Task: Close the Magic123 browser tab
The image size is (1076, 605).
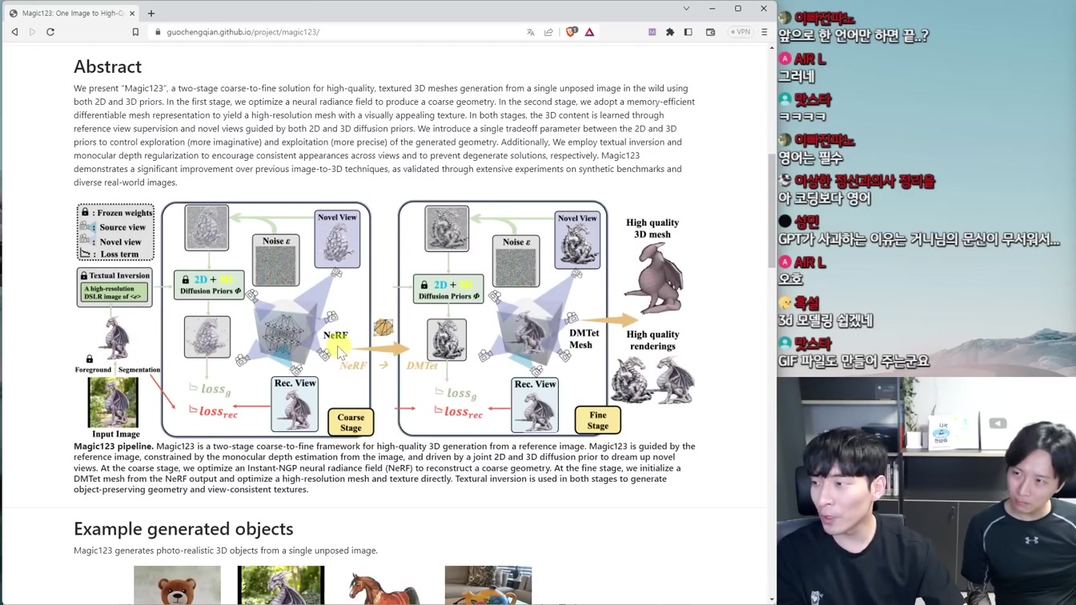Action: [132, 13]
